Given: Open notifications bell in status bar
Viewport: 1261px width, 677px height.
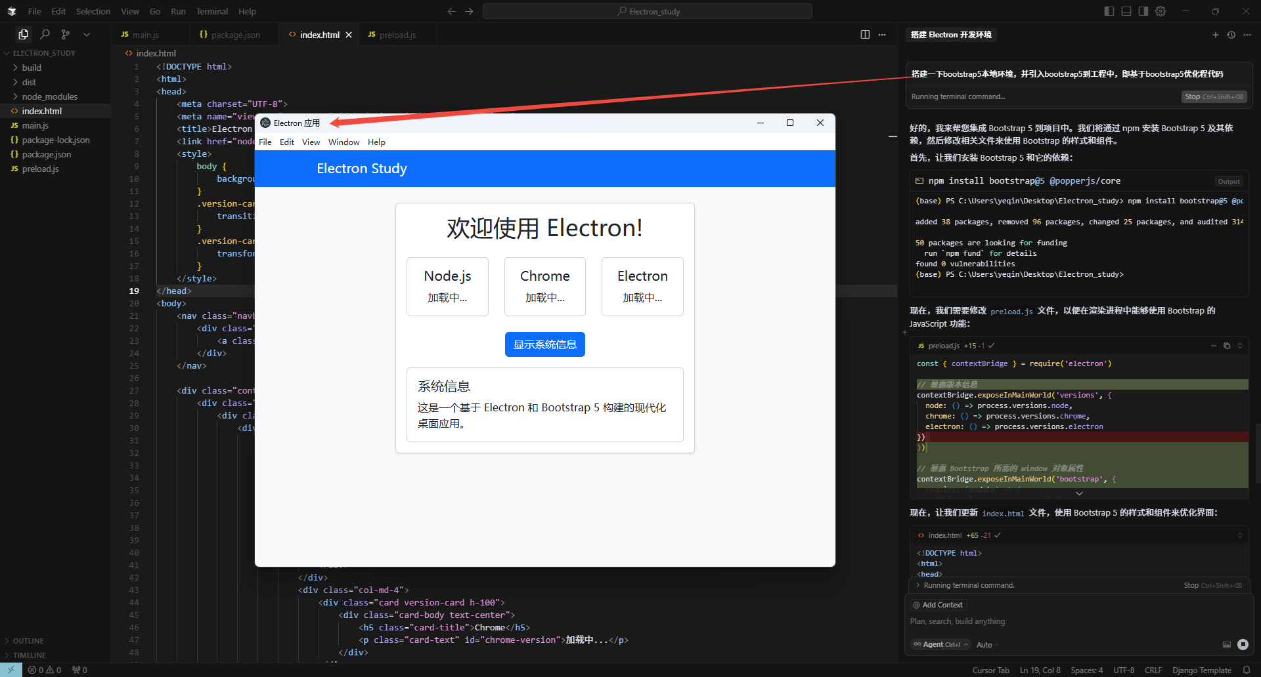Looking at the screenshot, I should pos(1247,670).
